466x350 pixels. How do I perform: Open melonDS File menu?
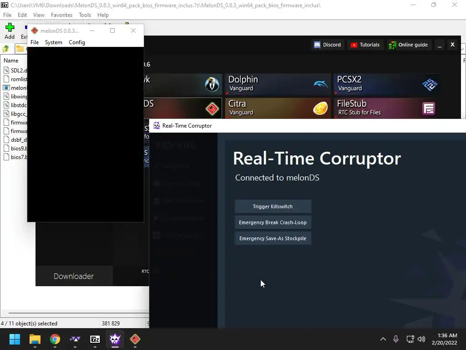(35, 42)
